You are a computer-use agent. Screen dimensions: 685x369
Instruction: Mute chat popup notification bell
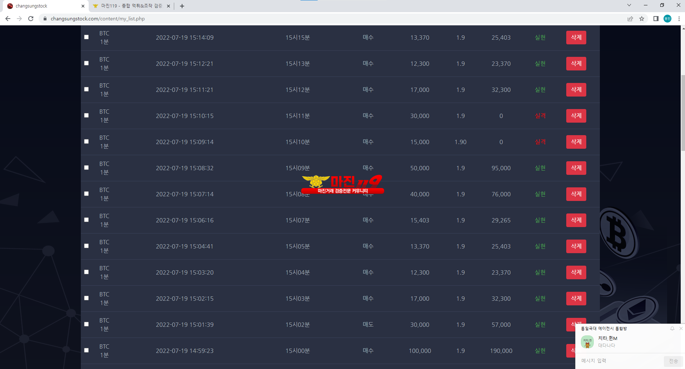click(x=672, y=328)
